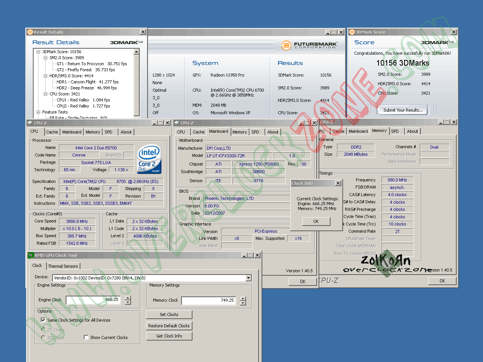Image resolution: width=483 pixels, height=362 pixels.
Task: Open the Device dropdown in AMD GPU Clock Tool
Action: [249, 278]
